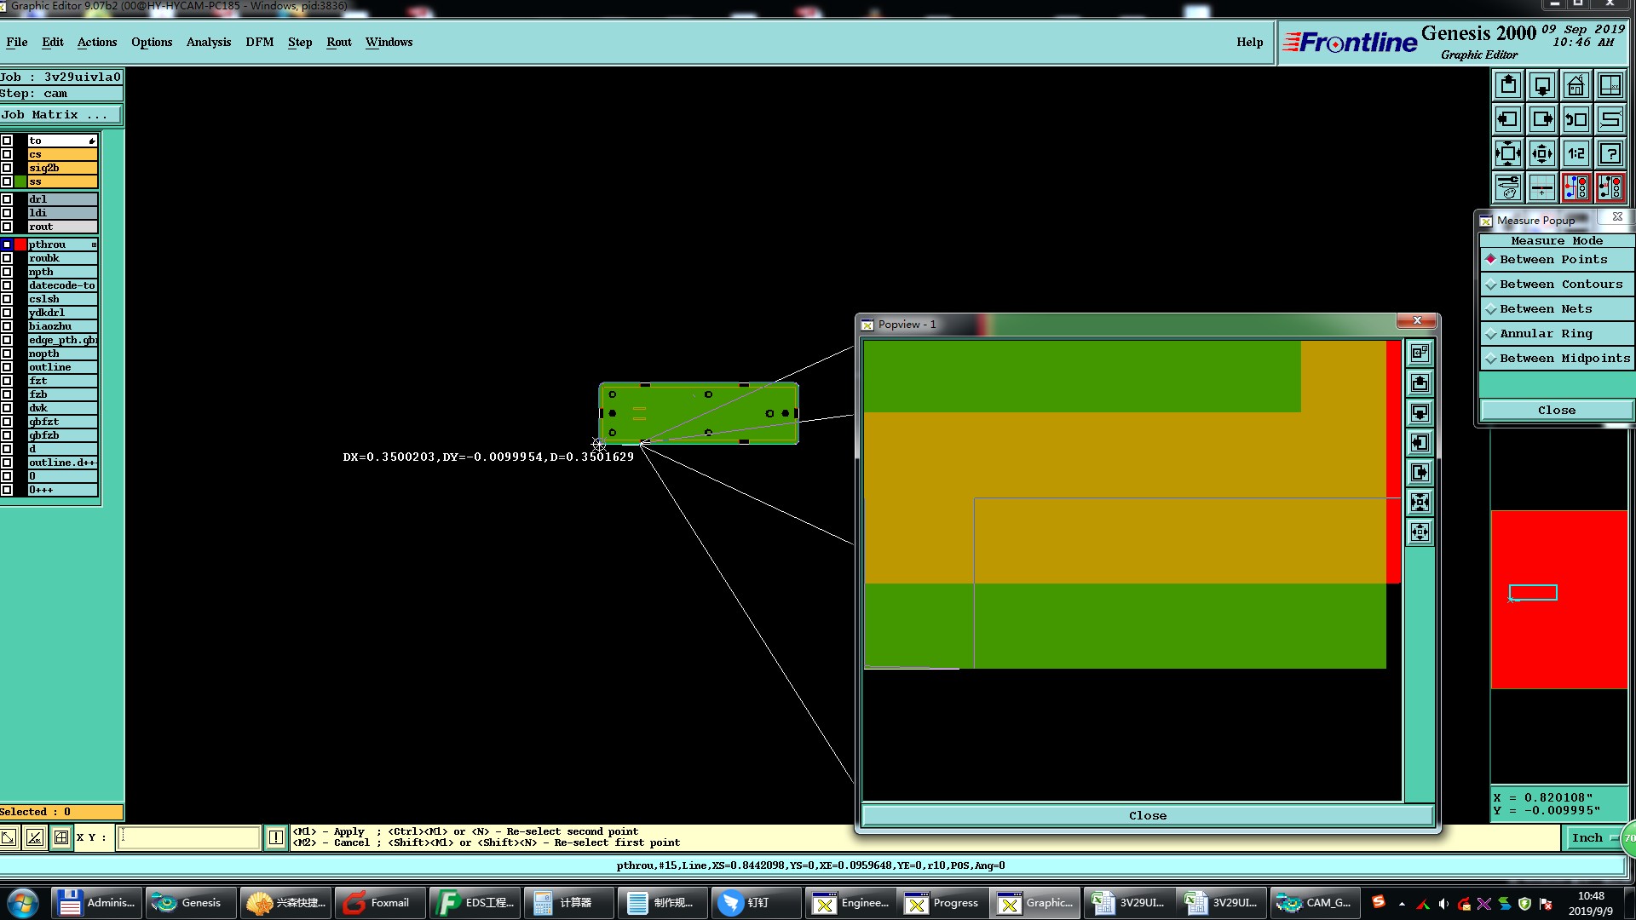Toggle the checkbox for outline layer

(x=7, y=367)
